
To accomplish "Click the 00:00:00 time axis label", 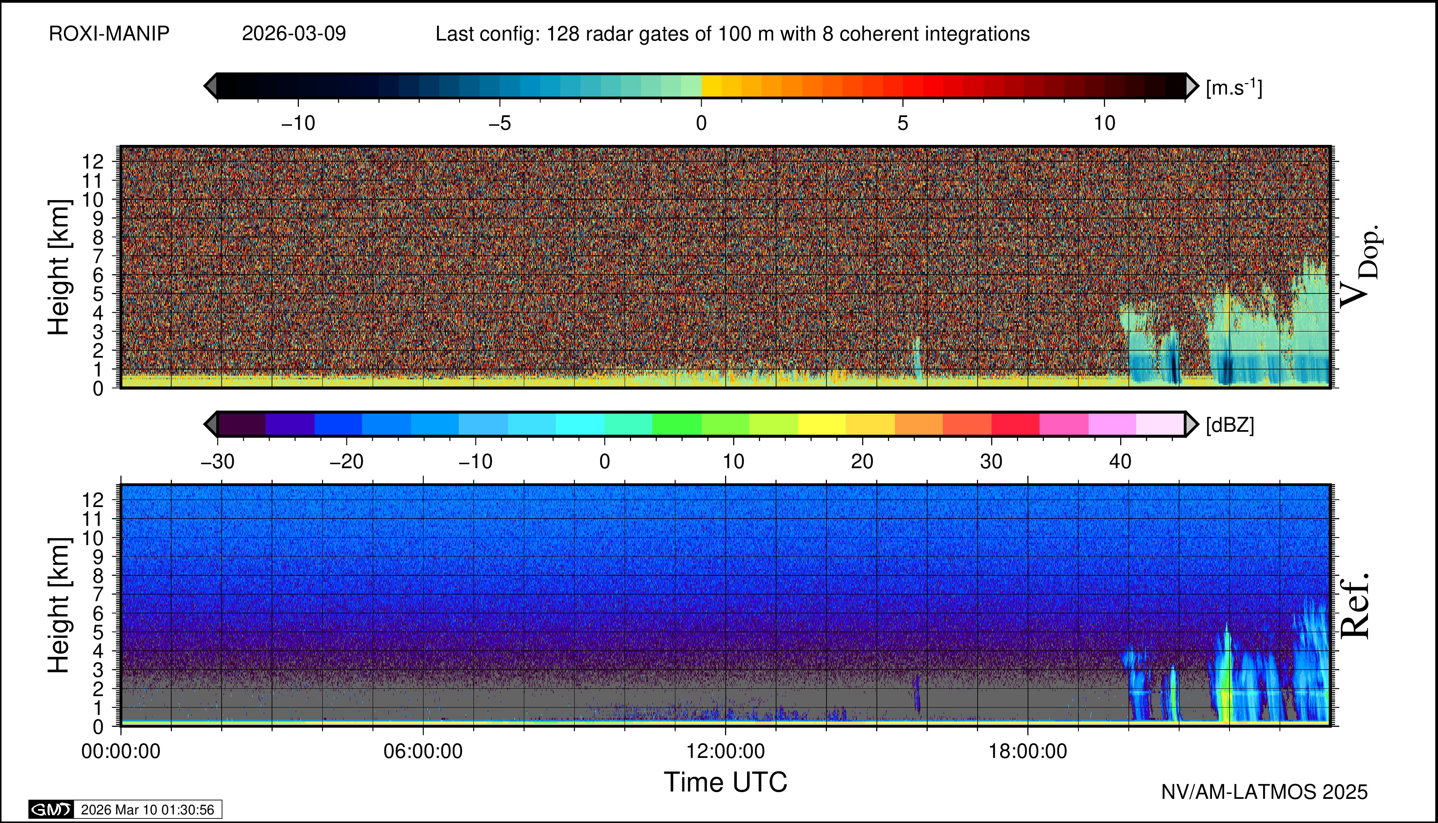I will click(x=120, y=752).
